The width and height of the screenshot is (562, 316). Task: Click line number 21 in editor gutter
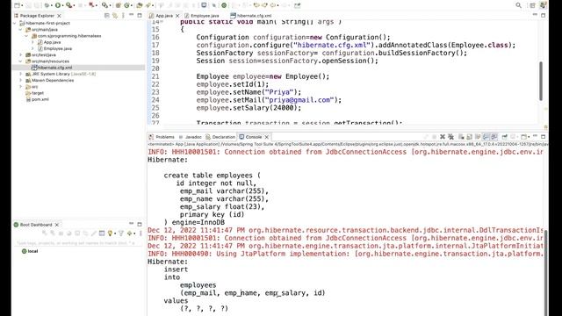[155, 76]
